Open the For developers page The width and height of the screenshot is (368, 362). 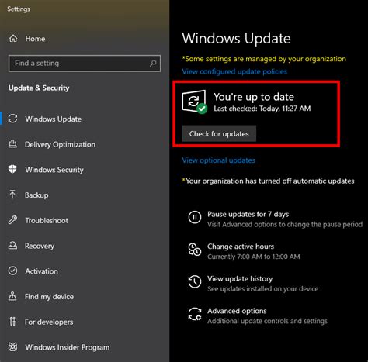pyautogui.click(x=49, y=322)
